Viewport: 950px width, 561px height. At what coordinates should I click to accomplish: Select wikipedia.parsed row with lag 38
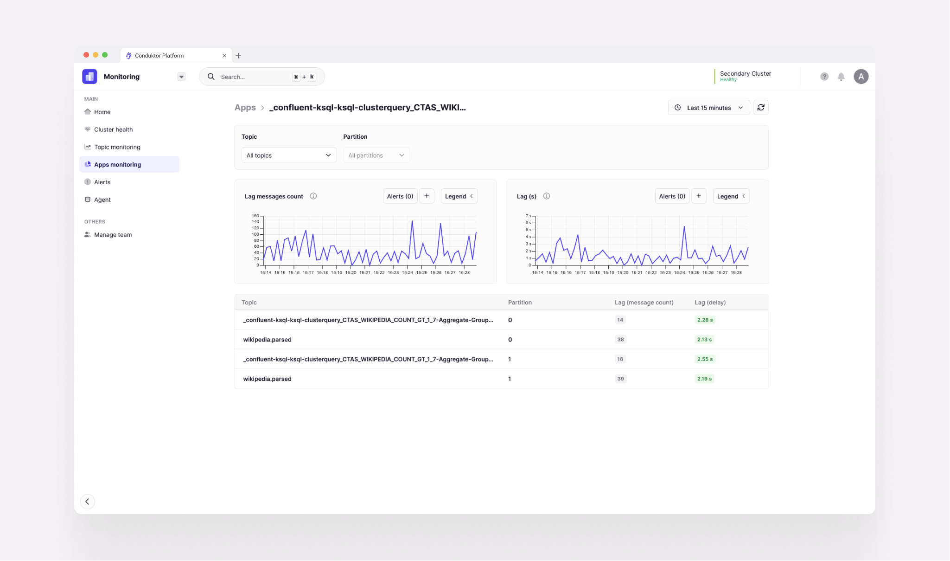point(501,340)
